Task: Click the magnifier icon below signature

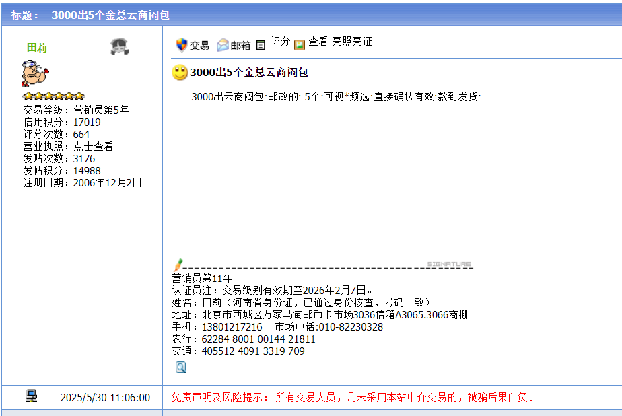Action: 180,367
